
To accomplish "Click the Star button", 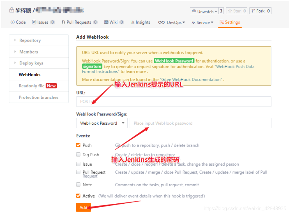I will coord(234,11).
